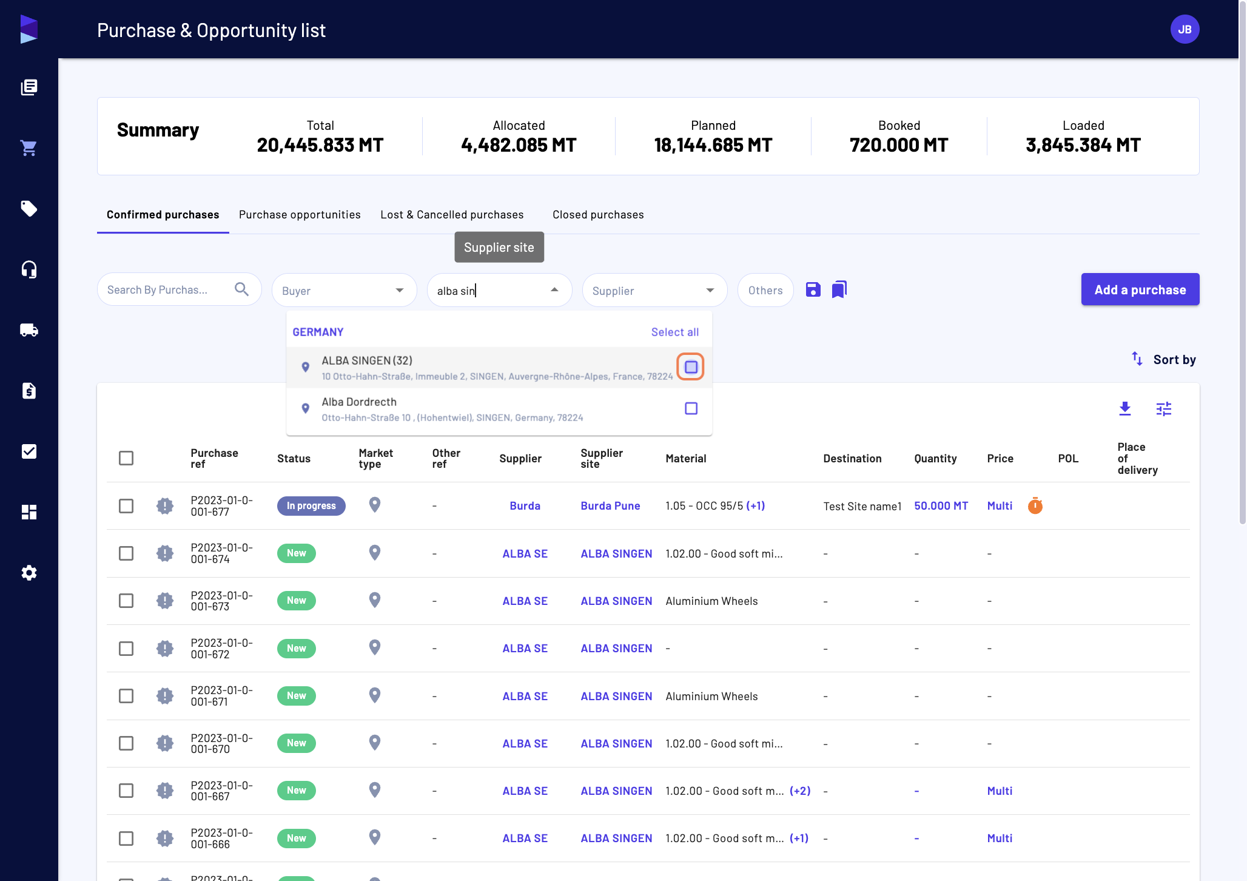
Task: Click the alert badge for P2023-01-0-001-674
Action: tap(164, 553)
